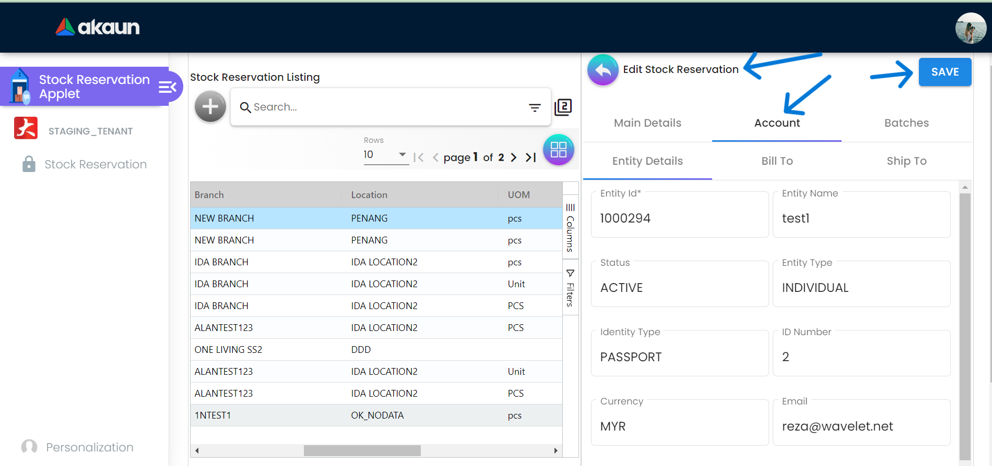The image size is (992, 466).
Task: Open the Bill To sub-tab
Action: pos(776,161)
